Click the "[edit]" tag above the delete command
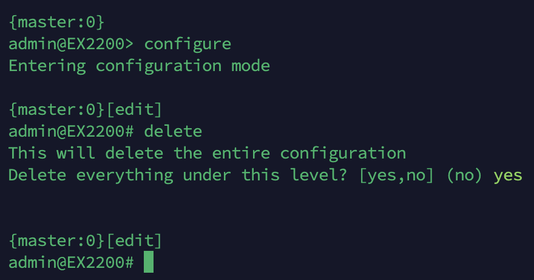534x280 pixels. point(134,110)
